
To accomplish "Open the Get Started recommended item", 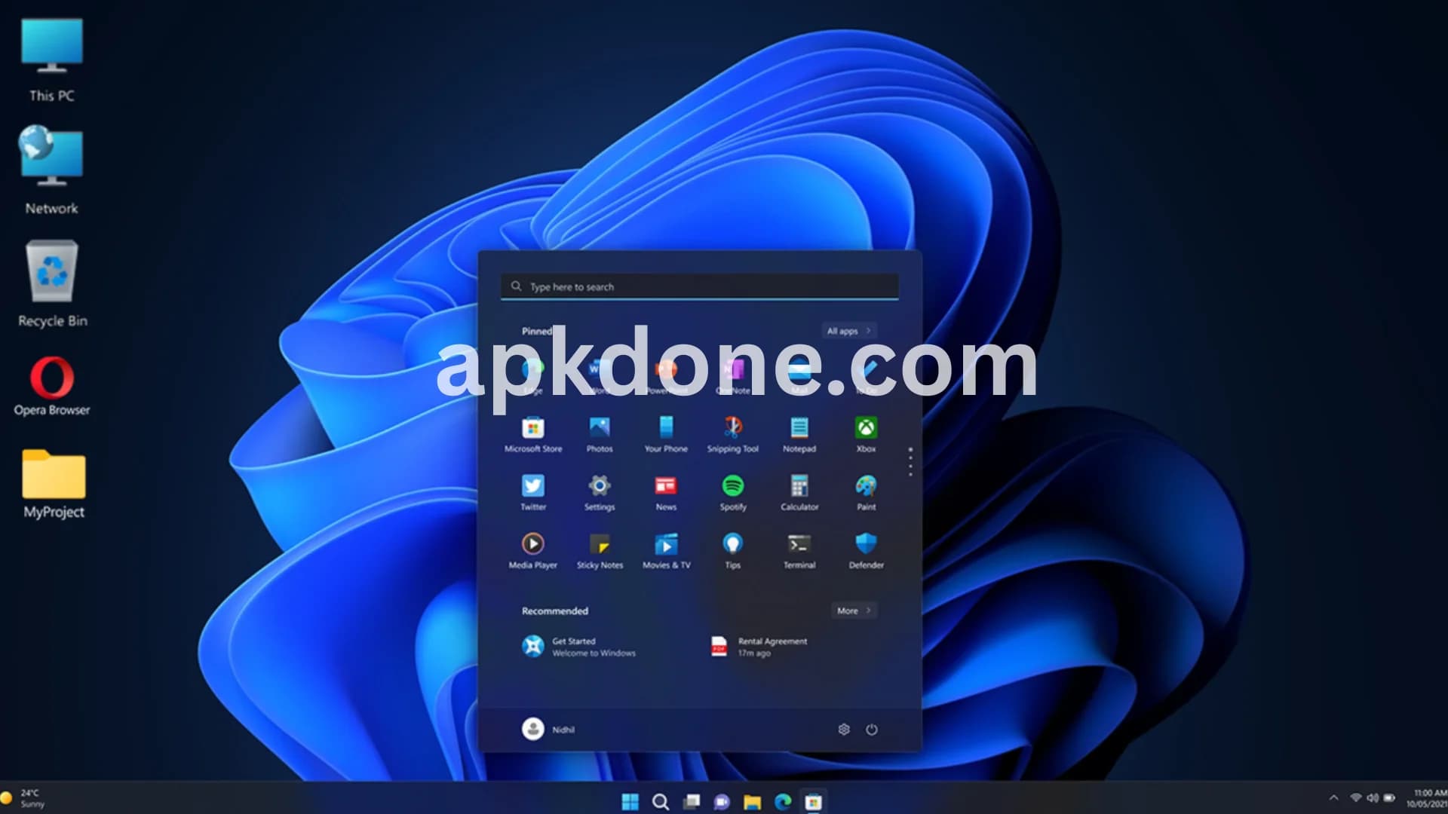I will [x=579, y=647].
